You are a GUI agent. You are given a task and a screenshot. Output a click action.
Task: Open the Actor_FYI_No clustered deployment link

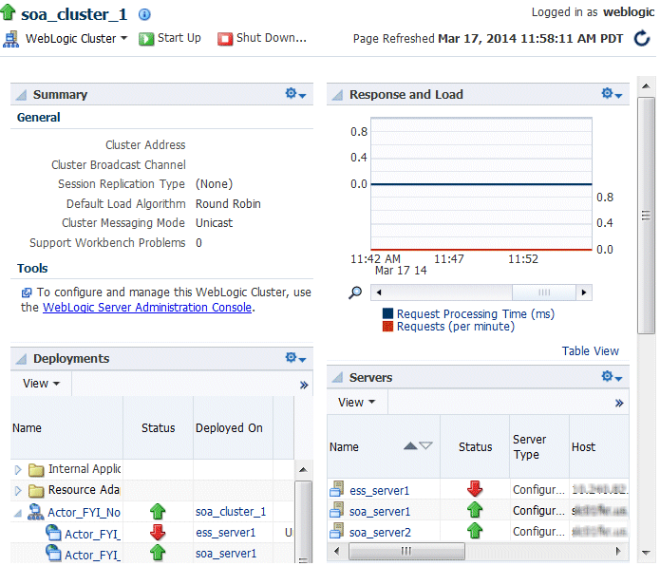coord(84,512)
